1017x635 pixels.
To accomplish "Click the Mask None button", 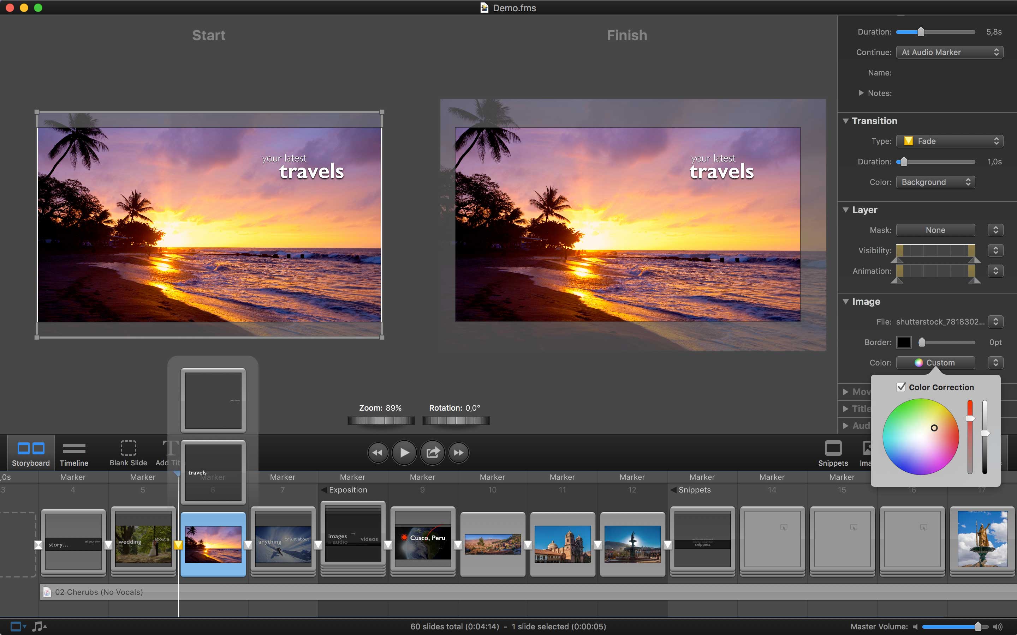I will point(935,230).
